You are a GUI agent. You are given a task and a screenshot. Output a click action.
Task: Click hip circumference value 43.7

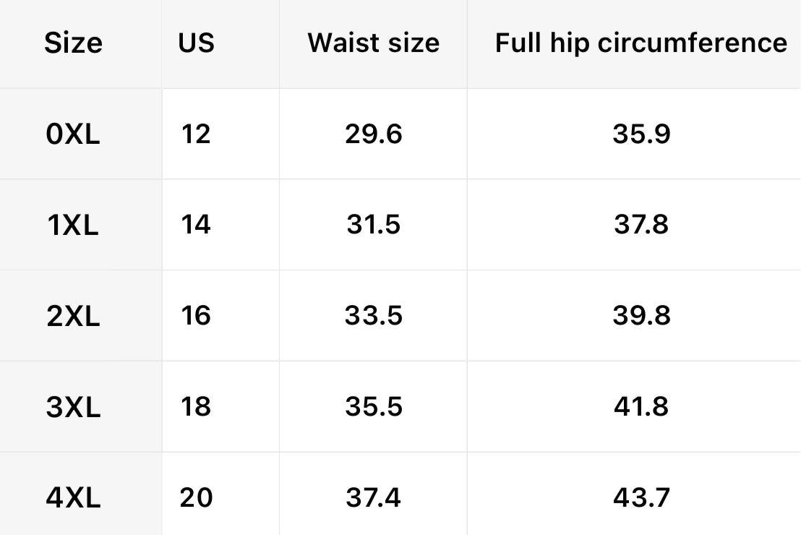(641, 498)
